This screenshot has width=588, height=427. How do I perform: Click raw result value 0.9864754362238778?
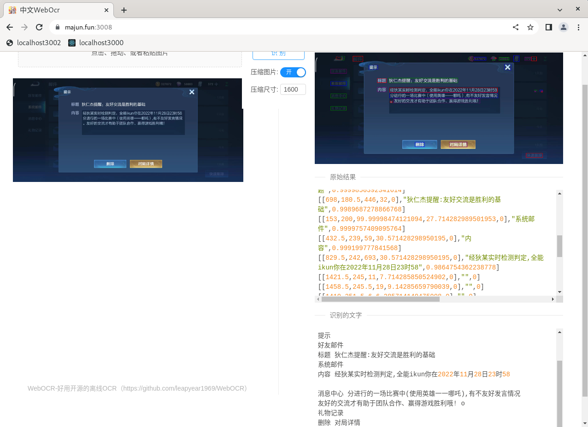[461, 268]
